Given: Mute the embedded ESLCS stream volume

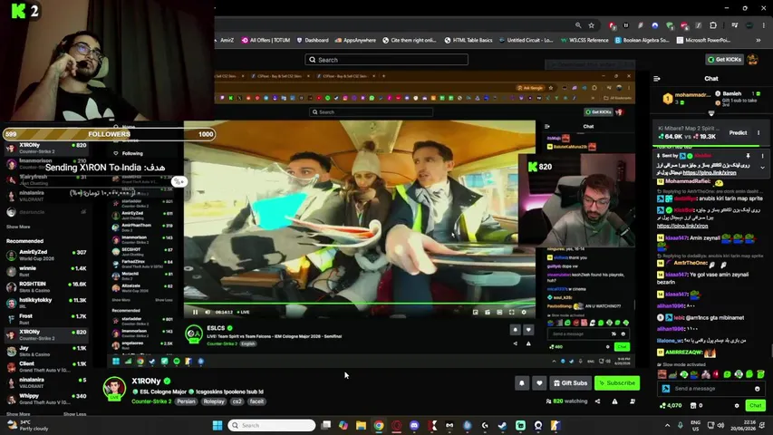Looking at the screenshot, I should 207,312.
